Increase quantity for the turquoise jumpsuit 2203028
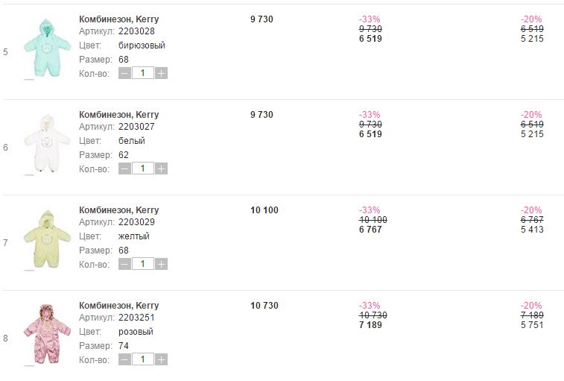Image resolution: width=564 pixels, height=381 pixels. (161, 73)
